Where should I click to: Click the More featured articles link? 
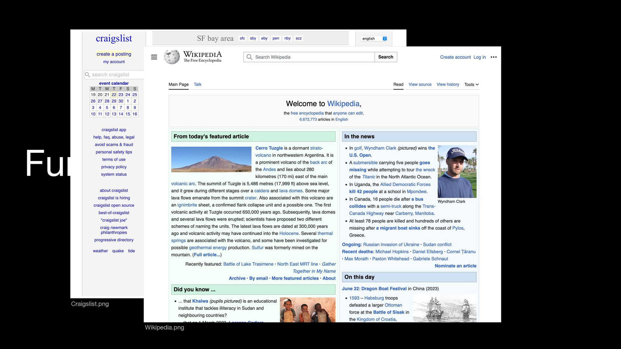point(295,278)
